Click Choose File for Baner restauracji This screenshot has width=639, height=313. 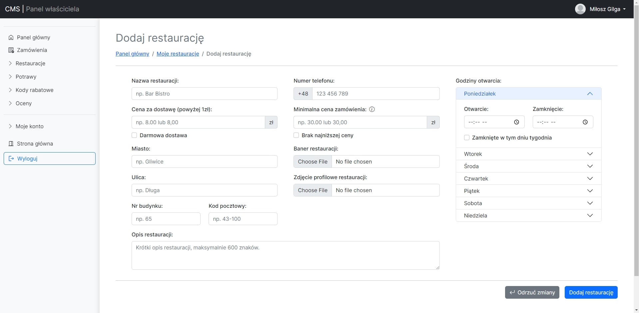313,161
